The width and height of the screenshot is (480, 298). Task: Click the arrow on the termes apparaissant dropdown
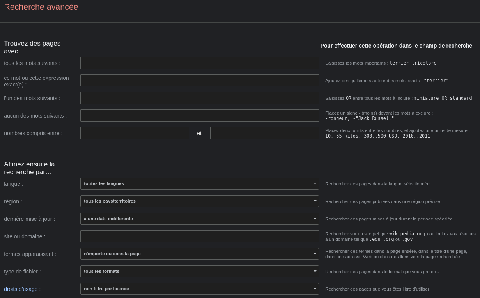coord(315,254)
